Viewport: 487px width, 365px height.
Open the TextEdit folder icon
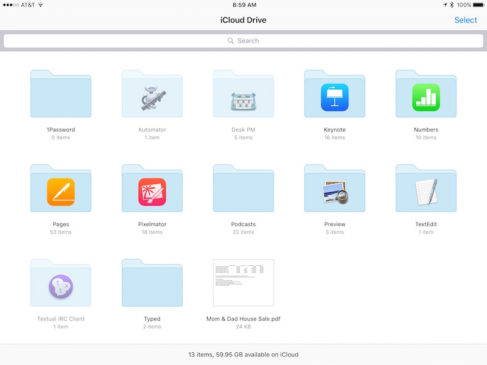426,189
